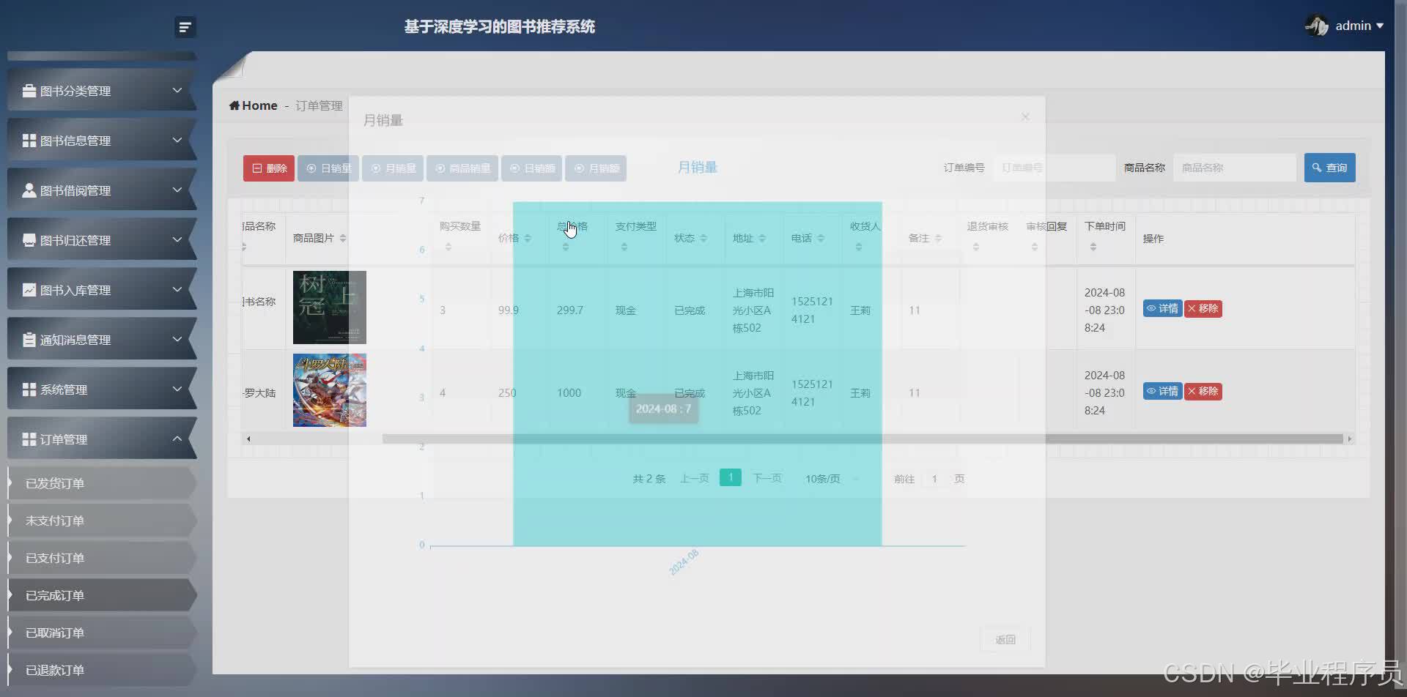Screen dimensions: 1407x697
Task: Click the 日销额 toolbar button
Action: [x=532, y=168]
